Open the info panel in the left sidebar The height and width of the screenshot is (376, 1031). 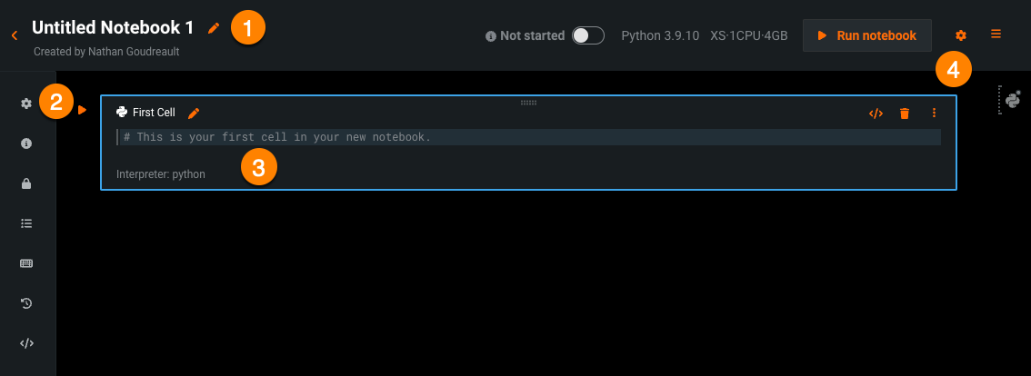pyautogui.click(x=26, y=143)
